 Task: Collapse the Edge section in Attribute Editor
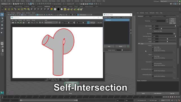click(x=139, y=44)
